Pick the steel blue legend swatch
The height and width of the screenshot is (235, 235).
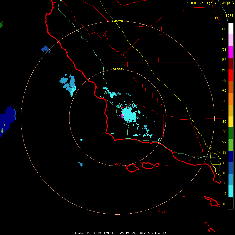click(231, 180)
